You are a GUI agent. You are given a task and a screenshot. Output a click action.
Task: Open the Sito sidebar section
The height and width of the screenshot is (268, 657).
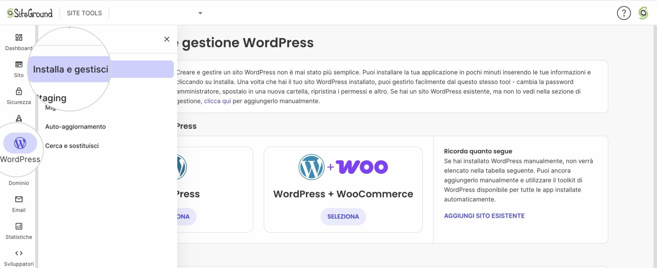[19, 69]
